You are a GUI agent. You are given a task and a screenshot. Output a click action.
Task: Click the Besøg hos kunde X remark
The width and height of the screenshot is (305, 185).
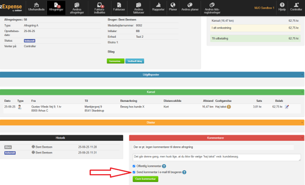click(132, 107)
